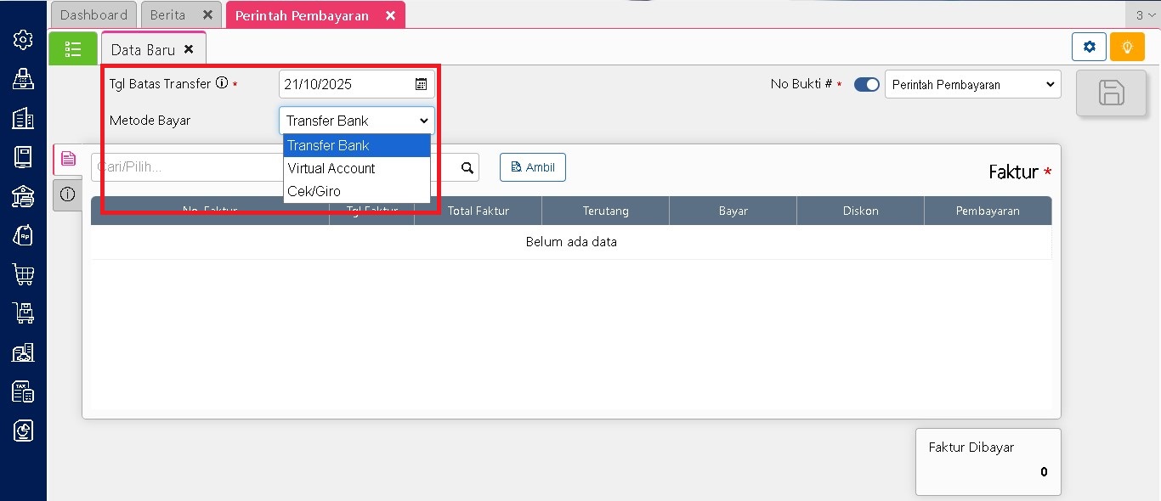This screenshot has width=1161, height=501.
Task: Click the search magnifier icon
Action: (467, 168)
